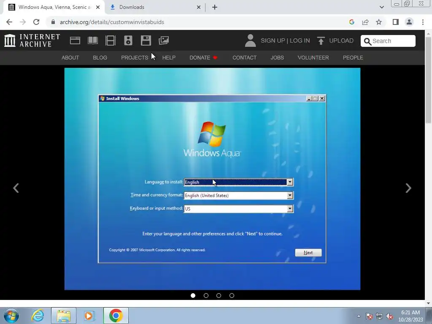Screen dimensions: 432x324
Task: Open the JOBS link
Action: click(277, 57)
